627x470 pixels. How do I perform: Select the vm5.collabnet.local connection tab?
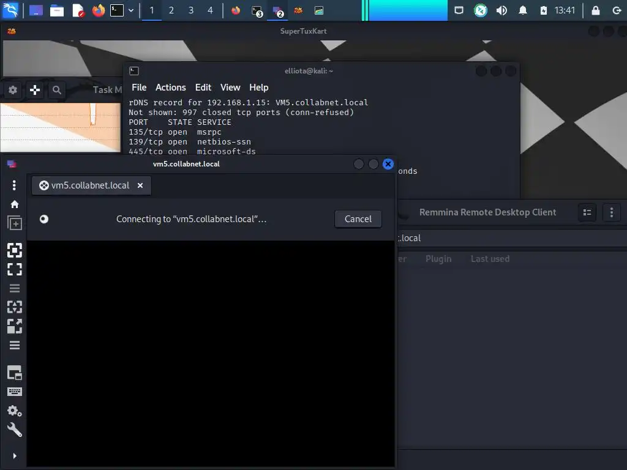[x=91, y=185]
